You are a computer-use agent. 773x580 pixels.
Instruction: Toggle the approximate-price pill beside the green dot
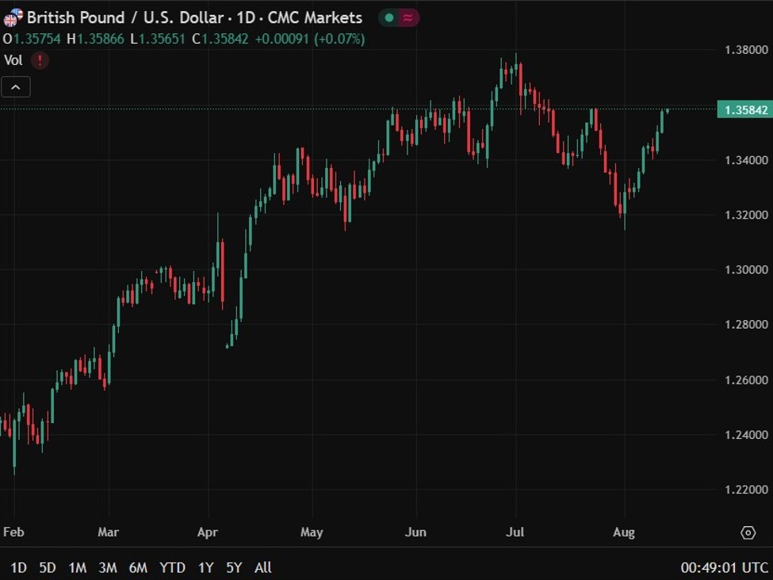406,17
